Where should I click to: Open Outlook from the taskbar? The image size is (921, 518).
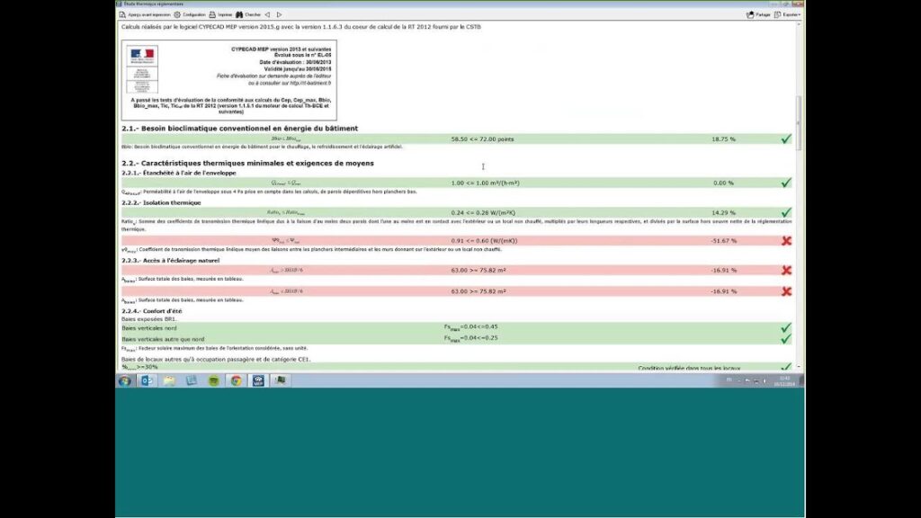[148, 380]
